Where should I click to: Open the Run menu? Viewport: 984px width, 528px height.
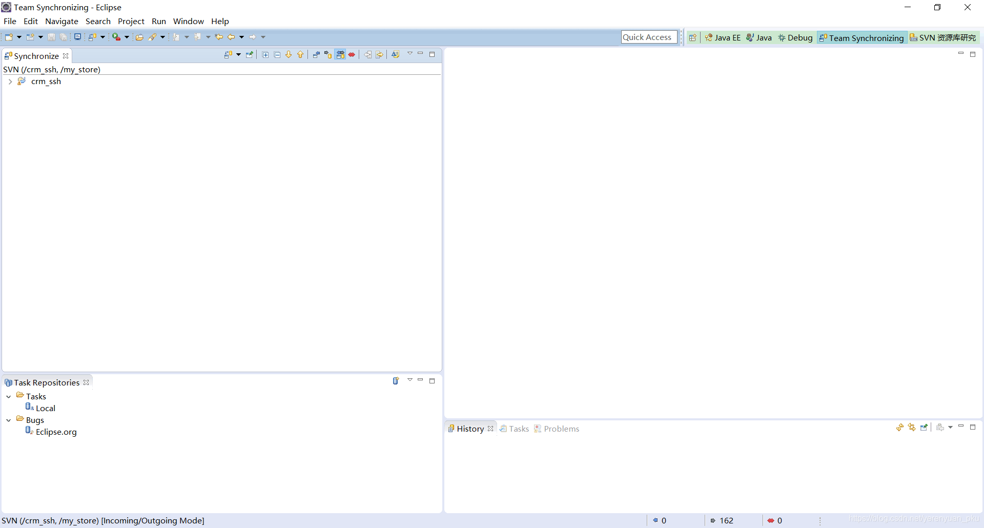159,21
